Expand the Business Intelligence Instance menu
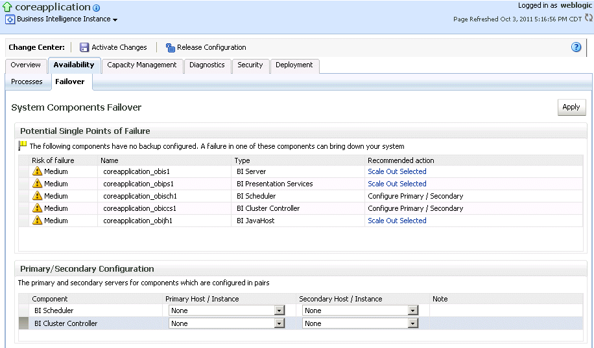594x348 pixels. pos(115,20)
